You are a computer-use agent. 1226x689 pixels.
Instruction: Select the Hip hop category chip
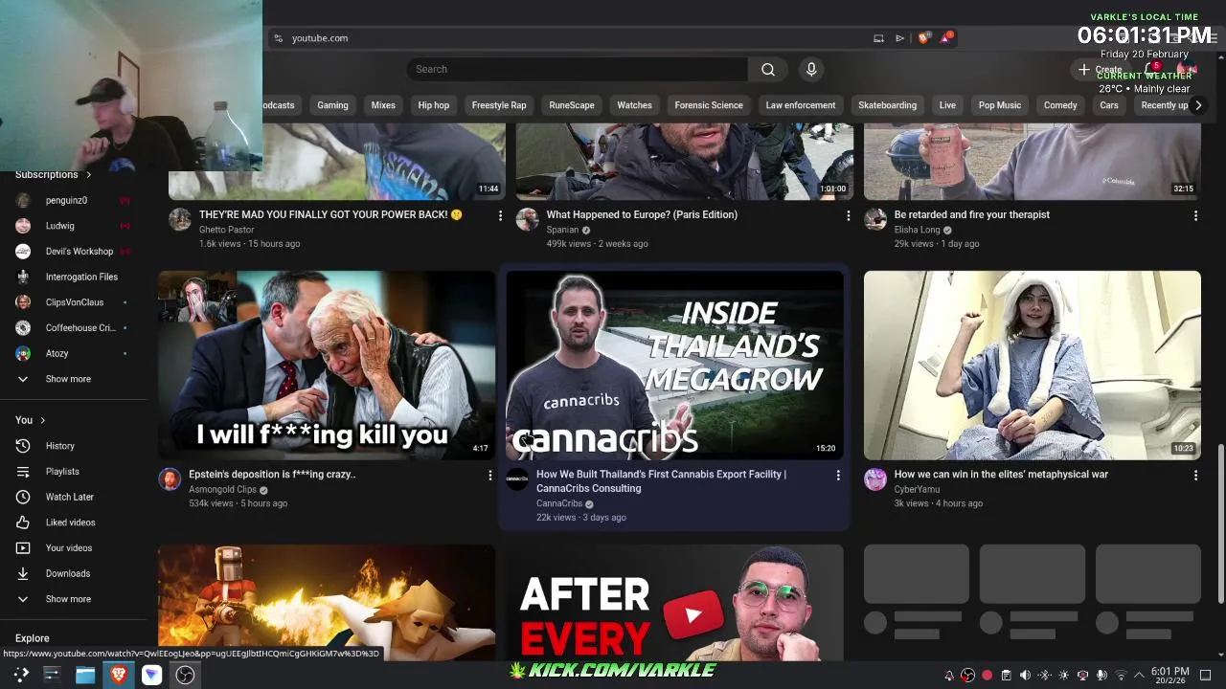point(433,105)
